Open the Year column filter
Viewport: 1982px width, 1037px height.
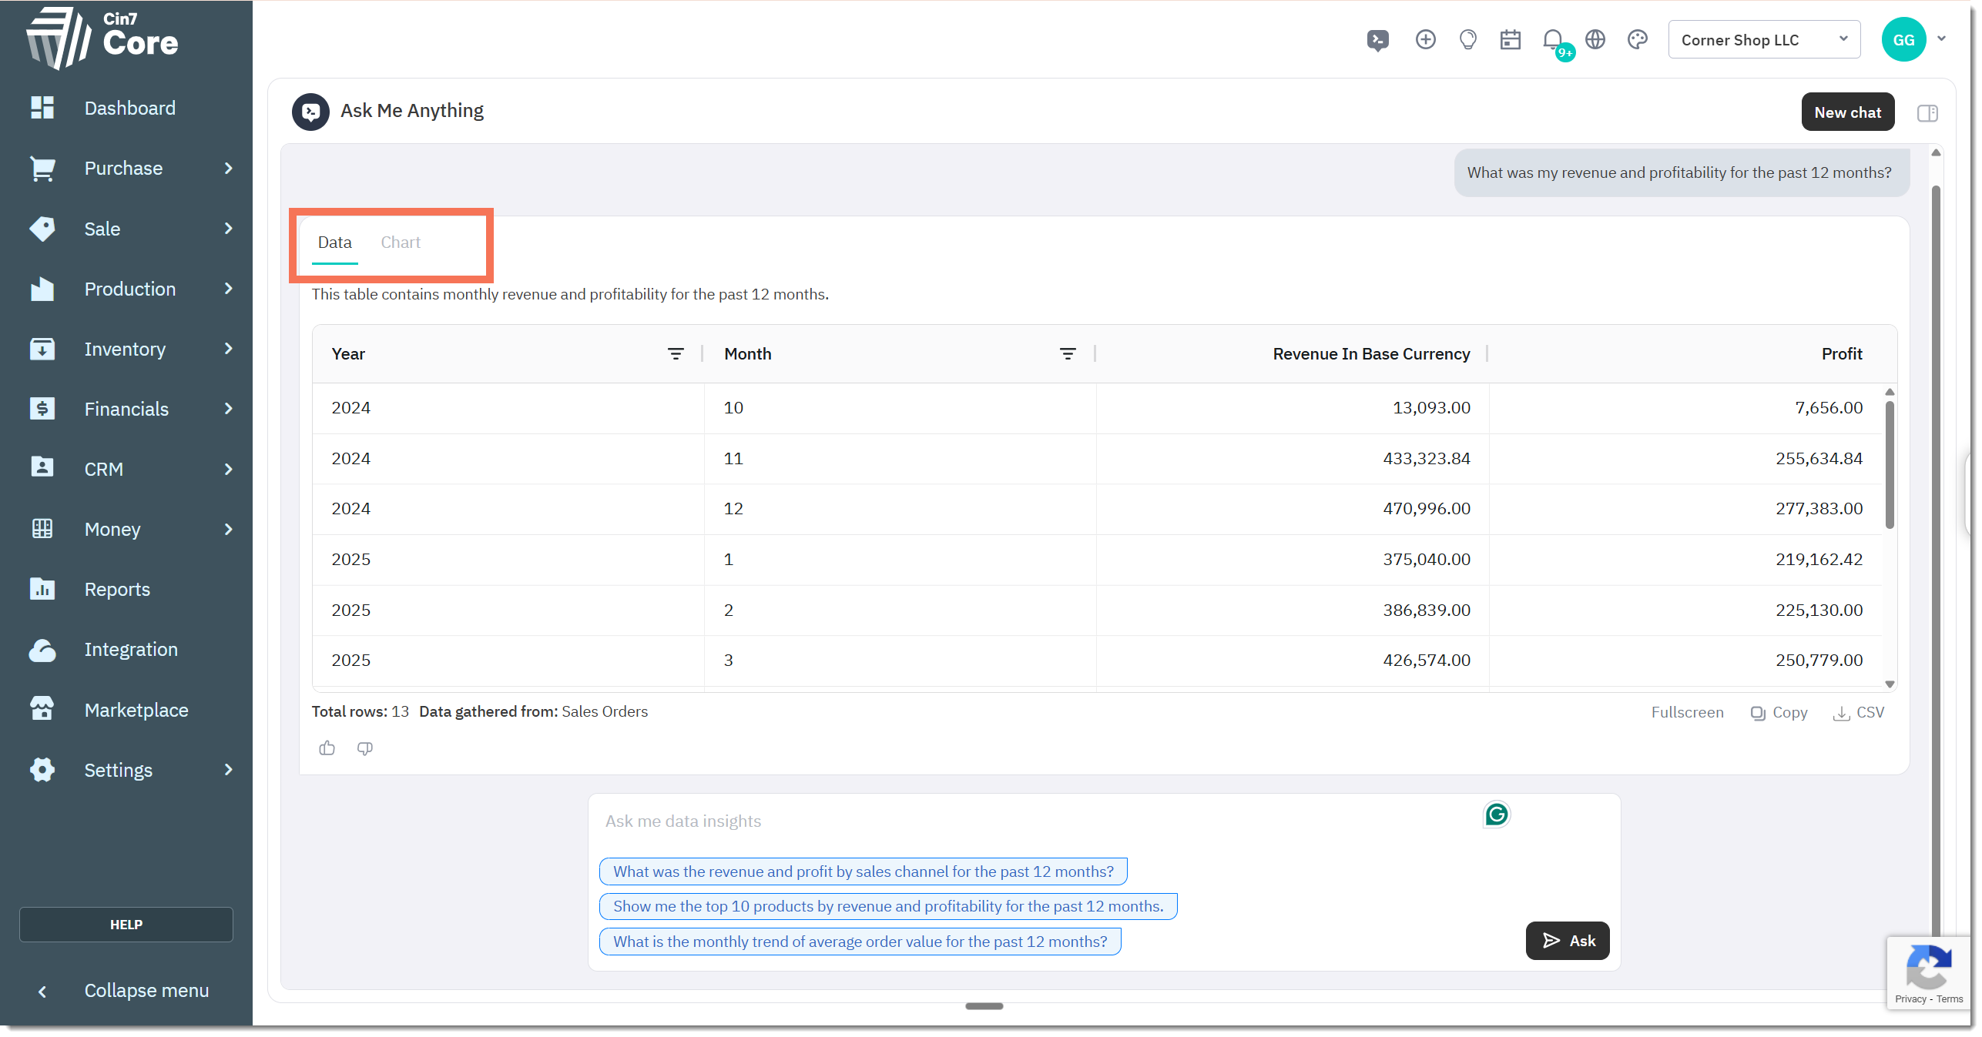pos(676,354)
